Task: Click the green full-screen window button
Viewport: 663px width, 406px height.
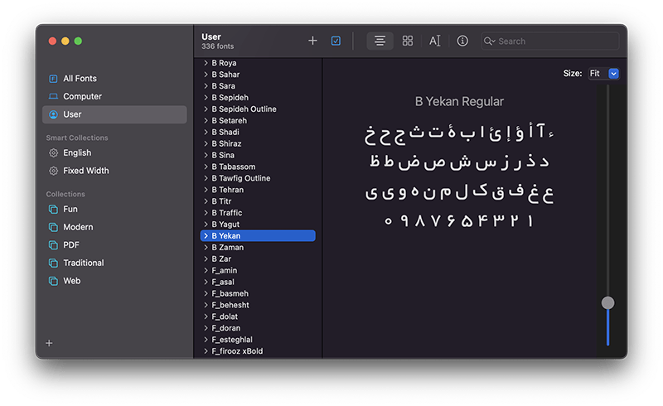Action: [78, 41]
